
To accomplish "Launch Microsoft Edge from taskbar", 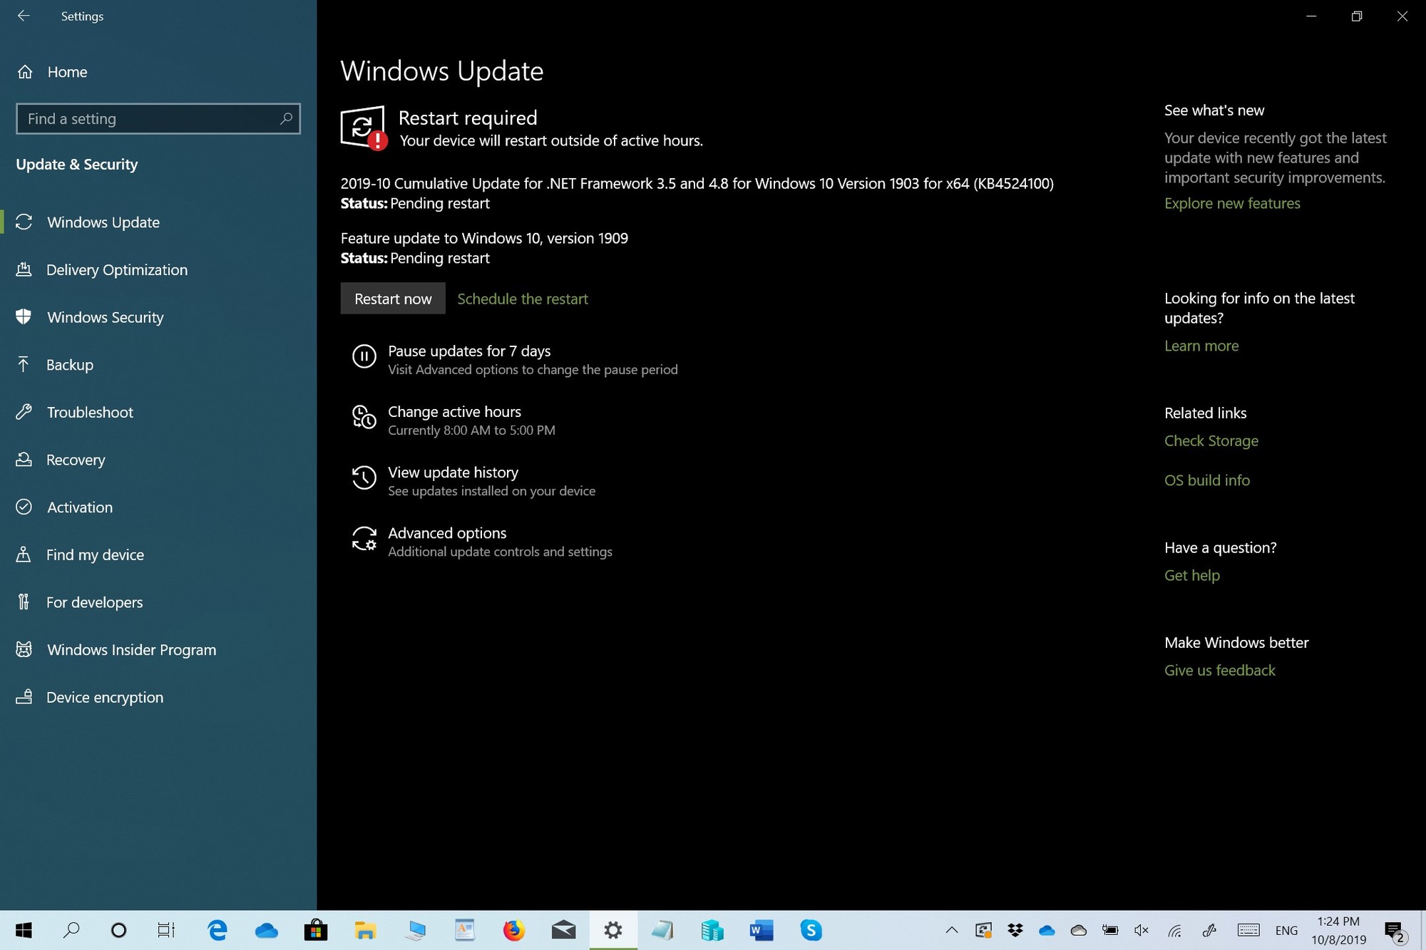I will [217, 930].
